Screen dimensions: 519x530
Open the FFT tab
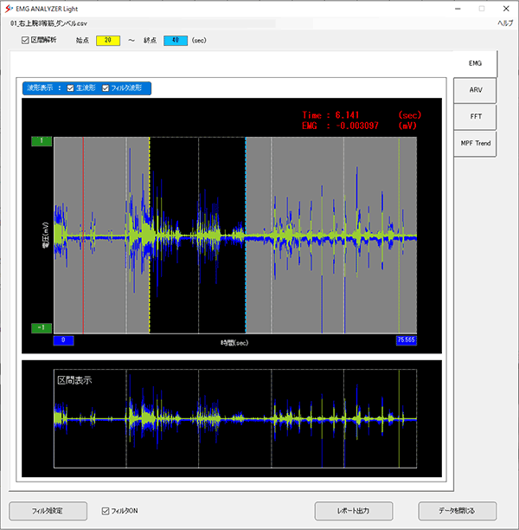[x=475, y=117]
